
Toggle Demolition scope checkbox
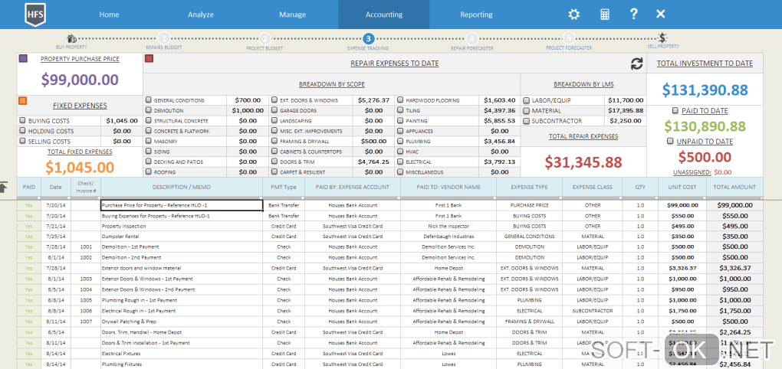pyautogui.click(x=148, y=110)
